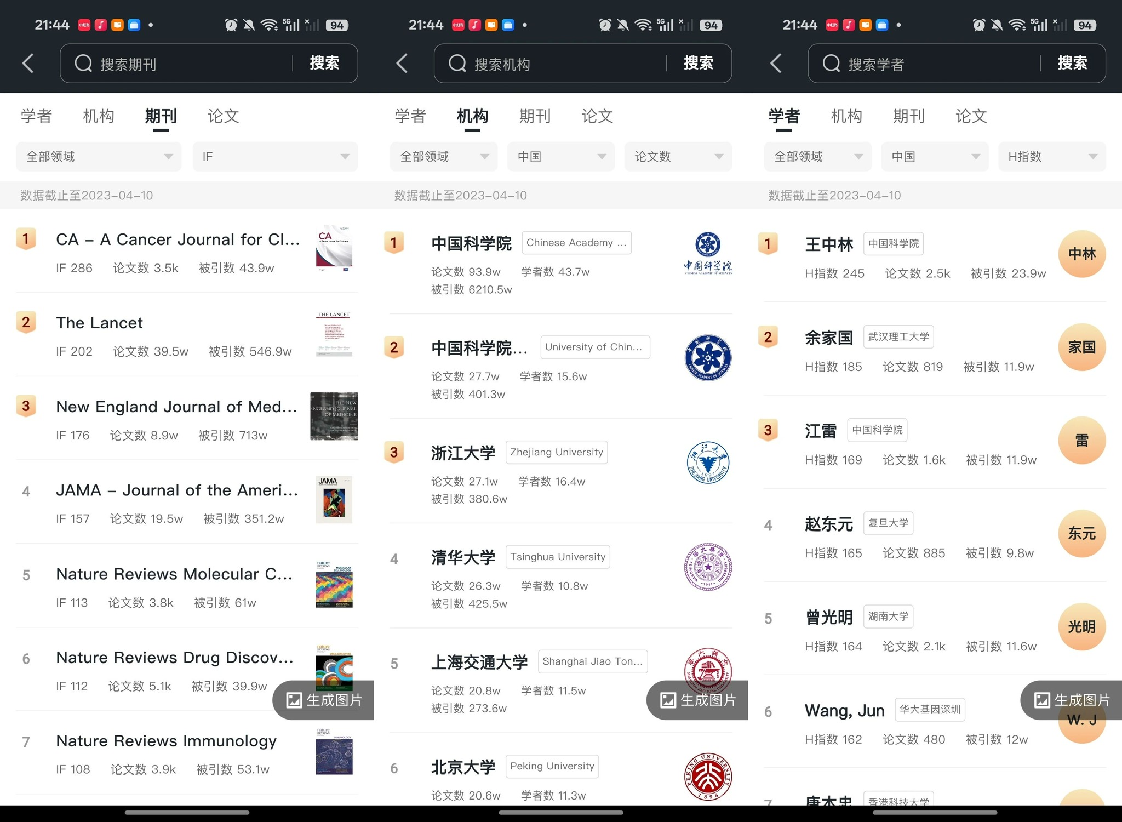Tap Tsinghua University emblem
The width and height of the screenshot is (1122, 822).
tap(708, 567)
